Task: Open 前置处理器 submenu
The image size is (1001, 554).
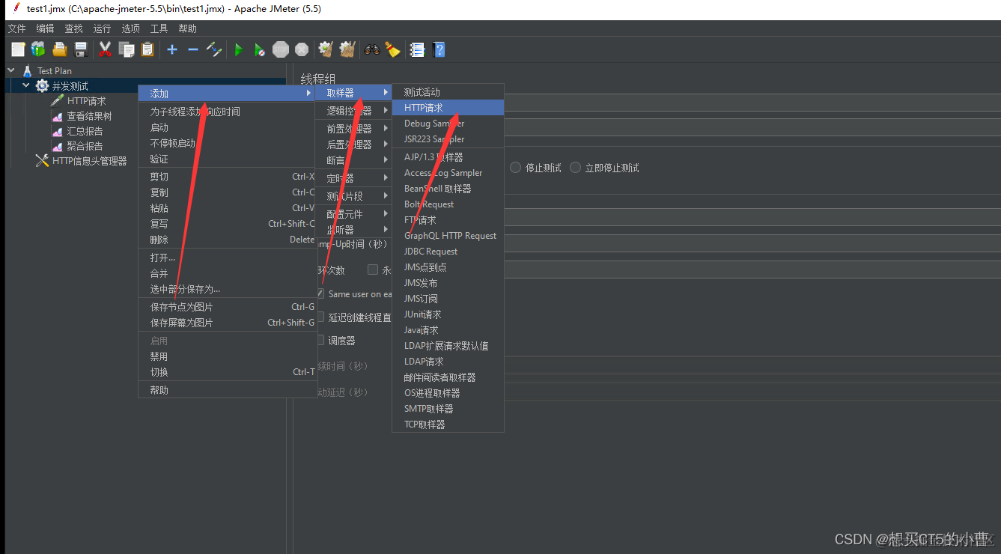Action: tap(353, 129)
